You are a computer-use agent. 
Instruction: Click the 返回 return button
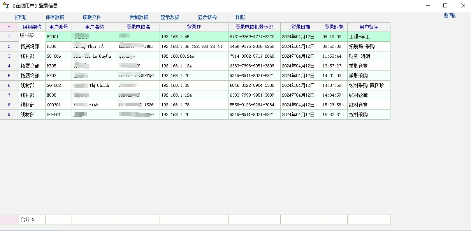tap(449, 16)
